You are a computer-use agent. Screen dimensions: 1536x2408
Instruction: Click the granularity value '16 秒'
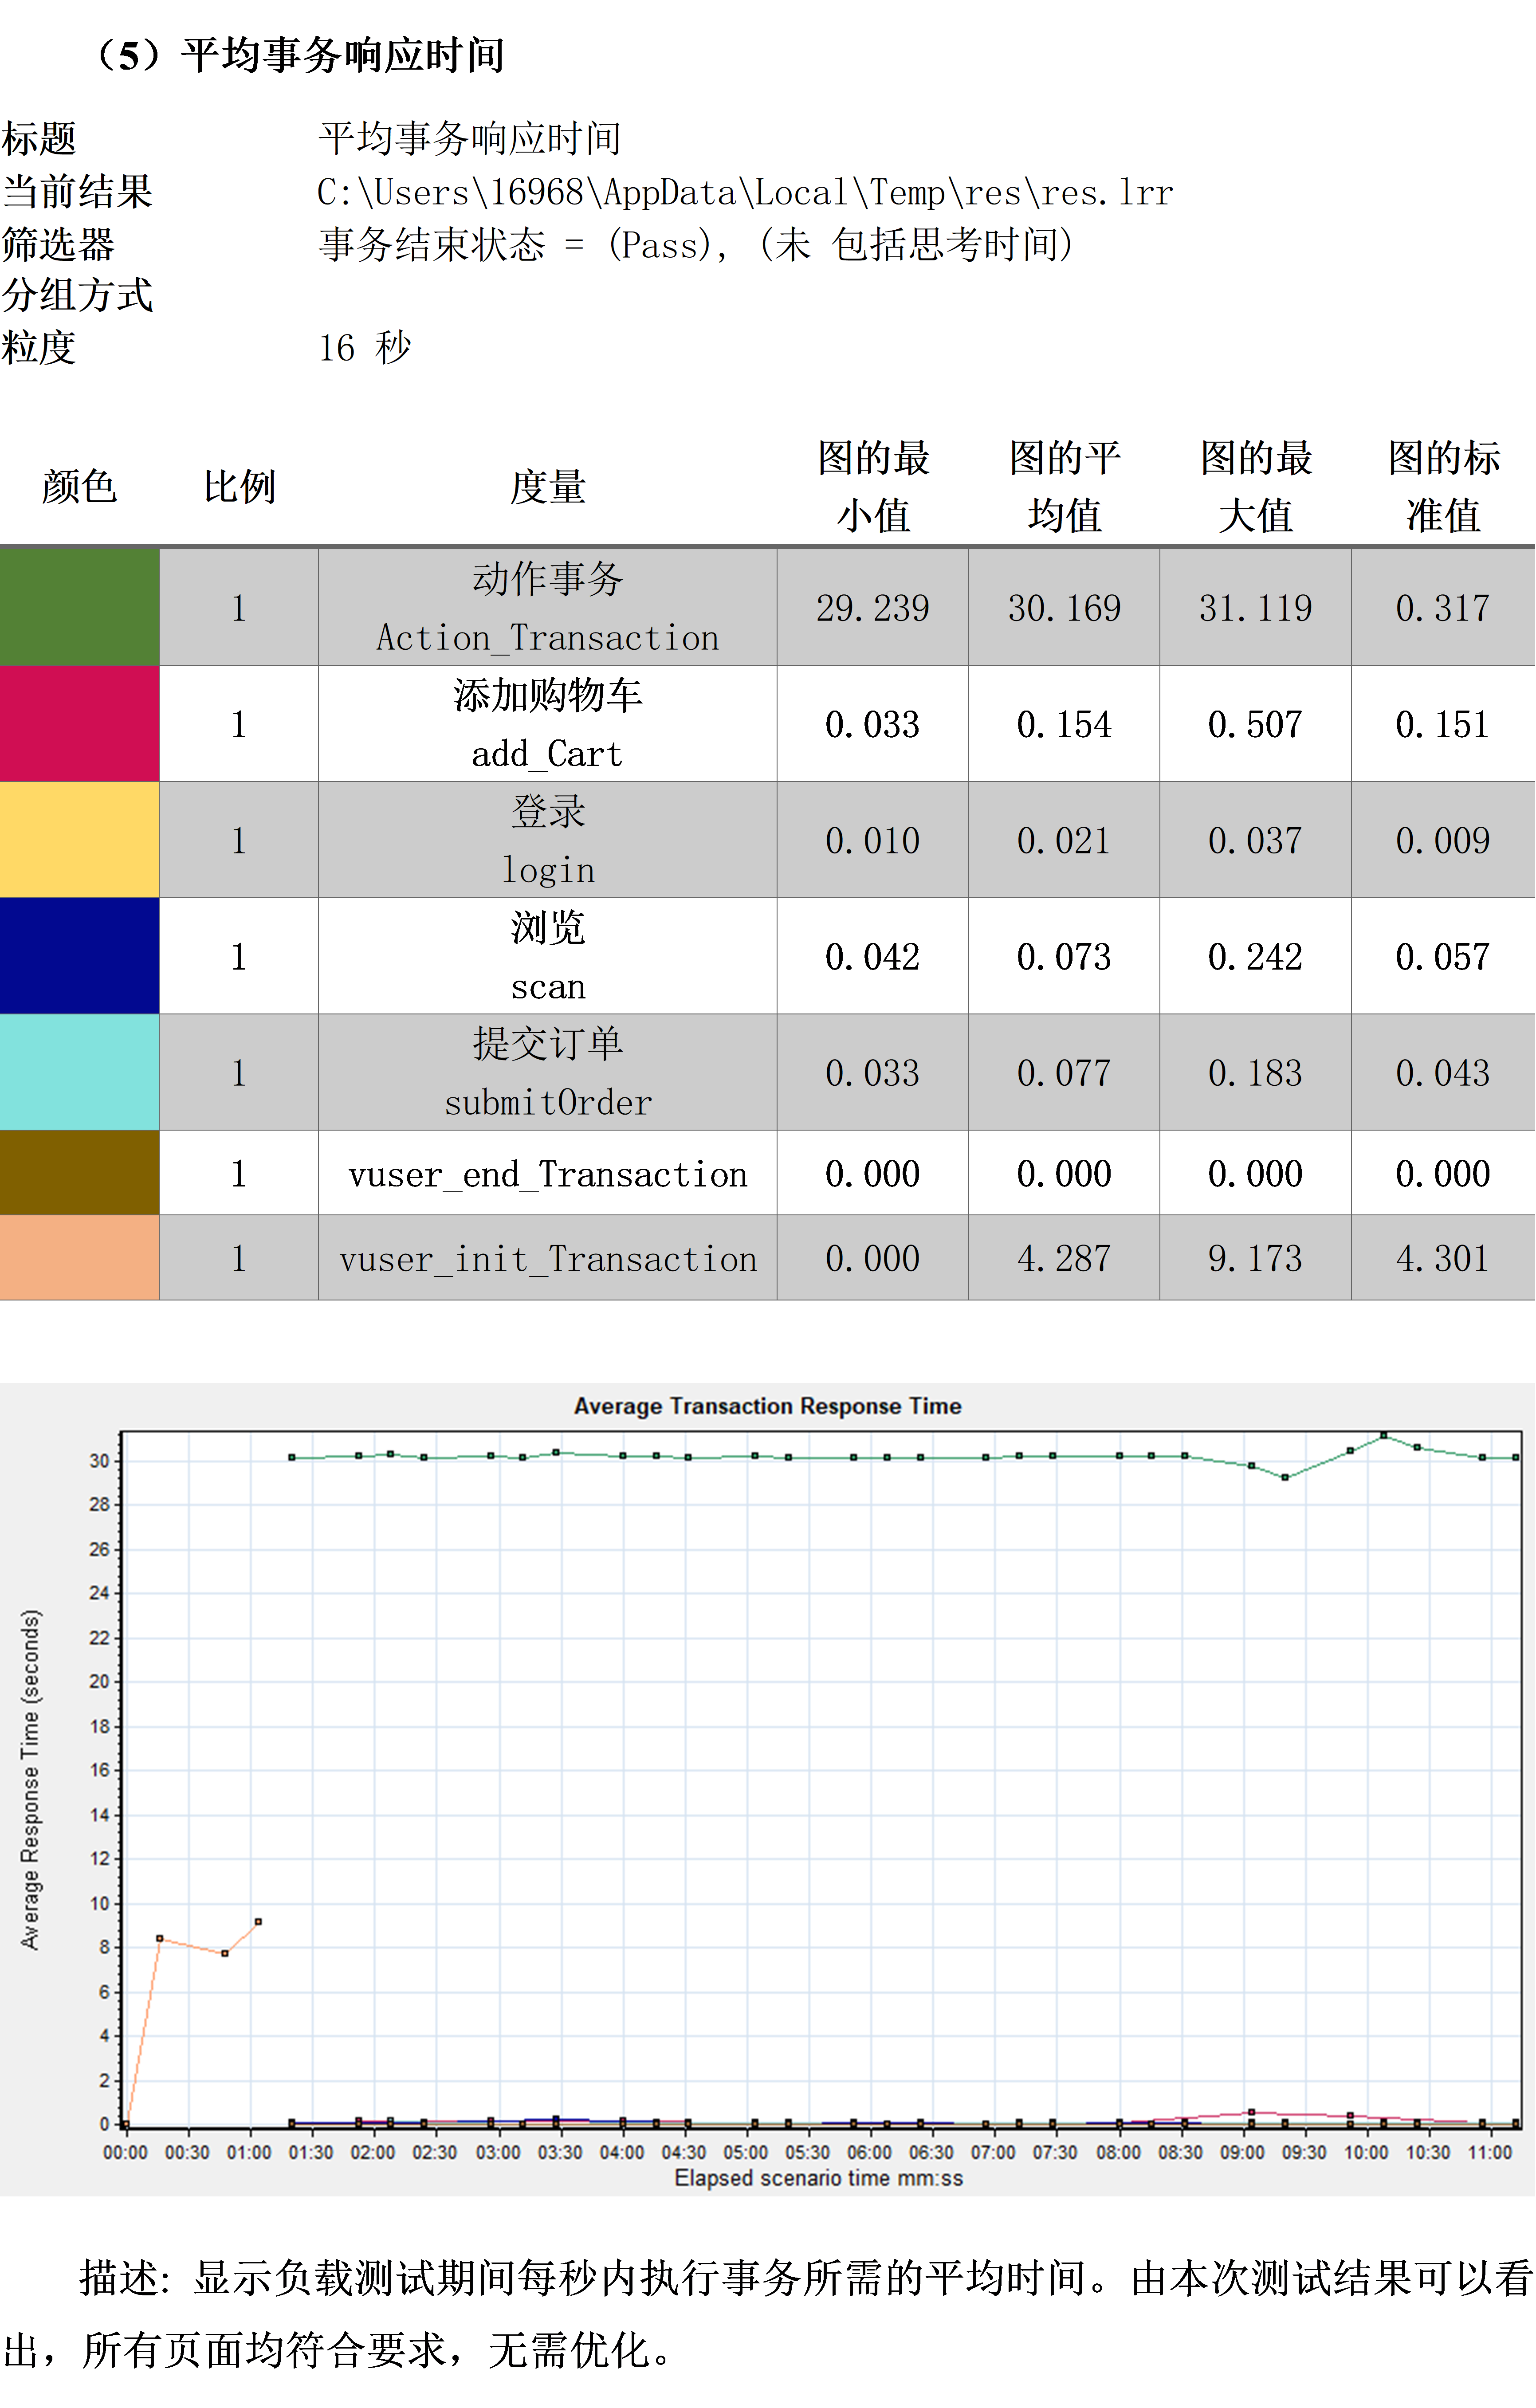(365, 348)
